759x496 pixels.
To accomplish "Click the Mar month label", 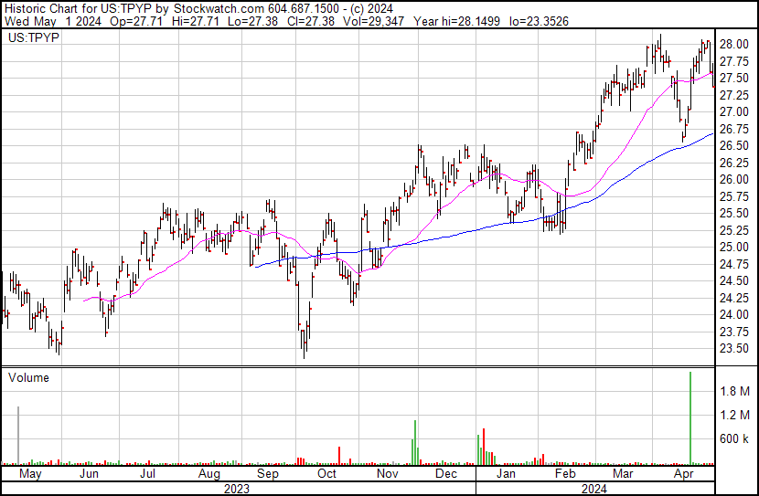I will coord(623,474).
